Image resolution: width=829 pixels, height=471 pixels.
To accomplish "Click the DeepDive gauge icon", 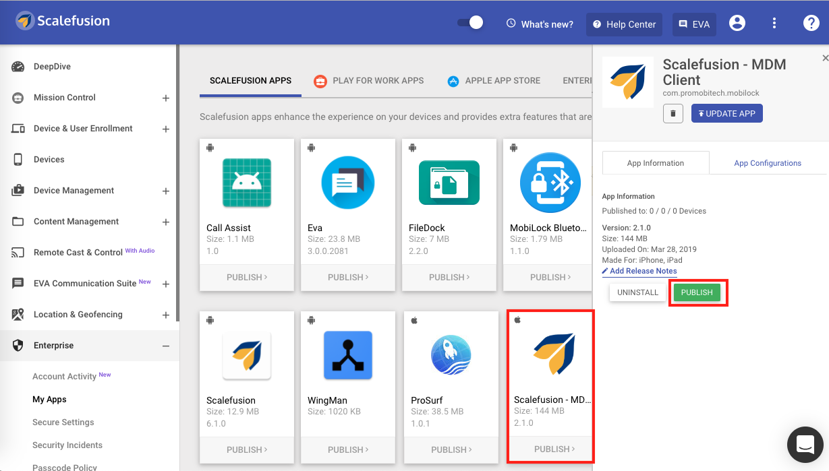I will [18, 67].
